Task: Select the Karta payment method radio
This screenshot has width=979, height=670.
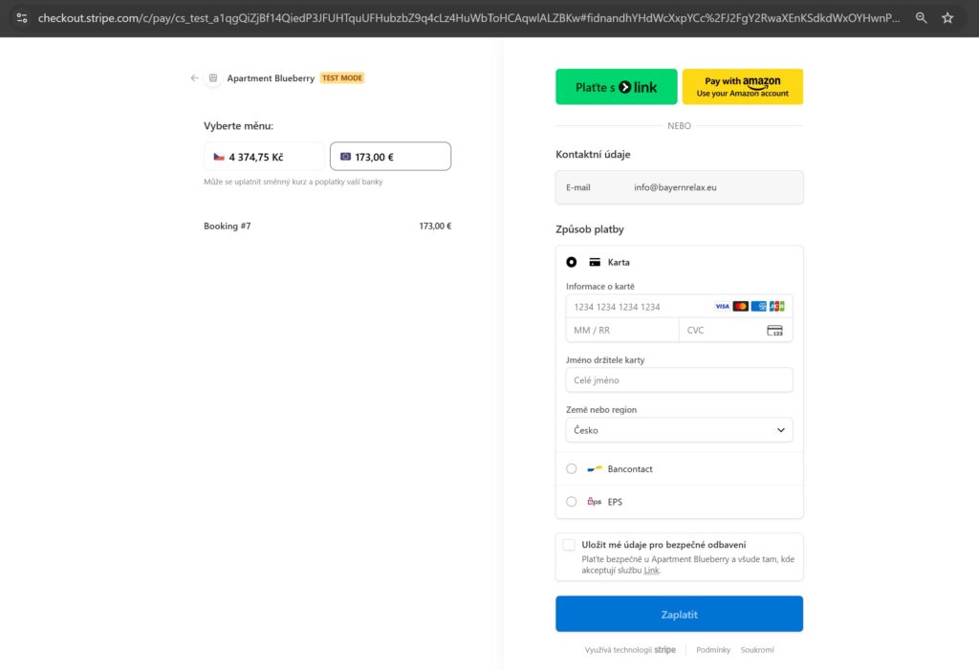Action: pos(572,262)
